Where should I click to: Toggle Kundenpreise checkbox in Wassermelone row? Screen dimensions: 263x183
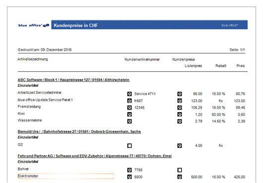(180, 121)
